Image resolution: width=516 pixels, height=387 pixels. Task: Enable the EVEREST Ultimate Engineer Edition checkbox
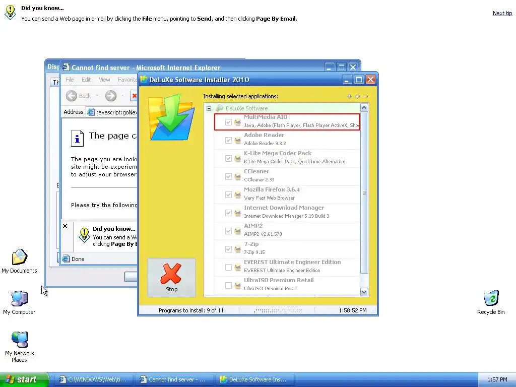pos(228,267)
